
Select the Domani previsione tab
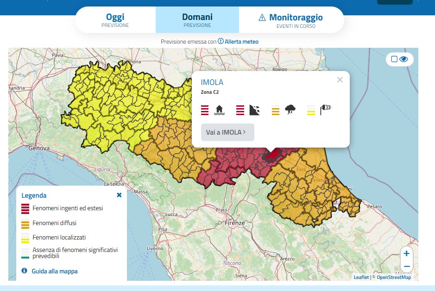(x=197, y=20)
